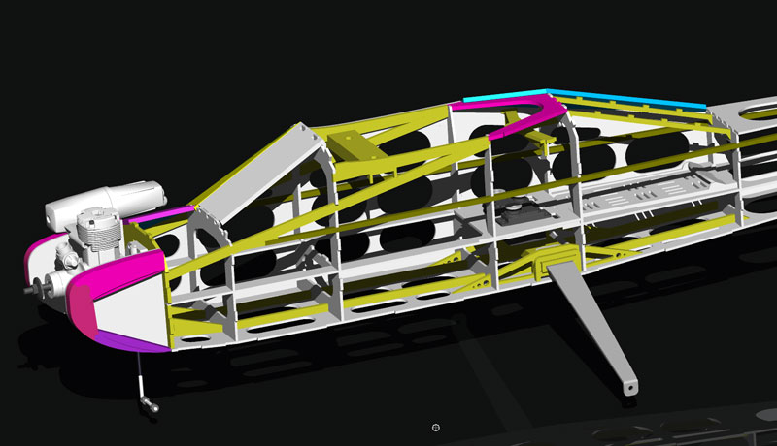The image size is (777, 446).
Task: Select the yellow block atop the fuselage
Action: coord(356,147)
